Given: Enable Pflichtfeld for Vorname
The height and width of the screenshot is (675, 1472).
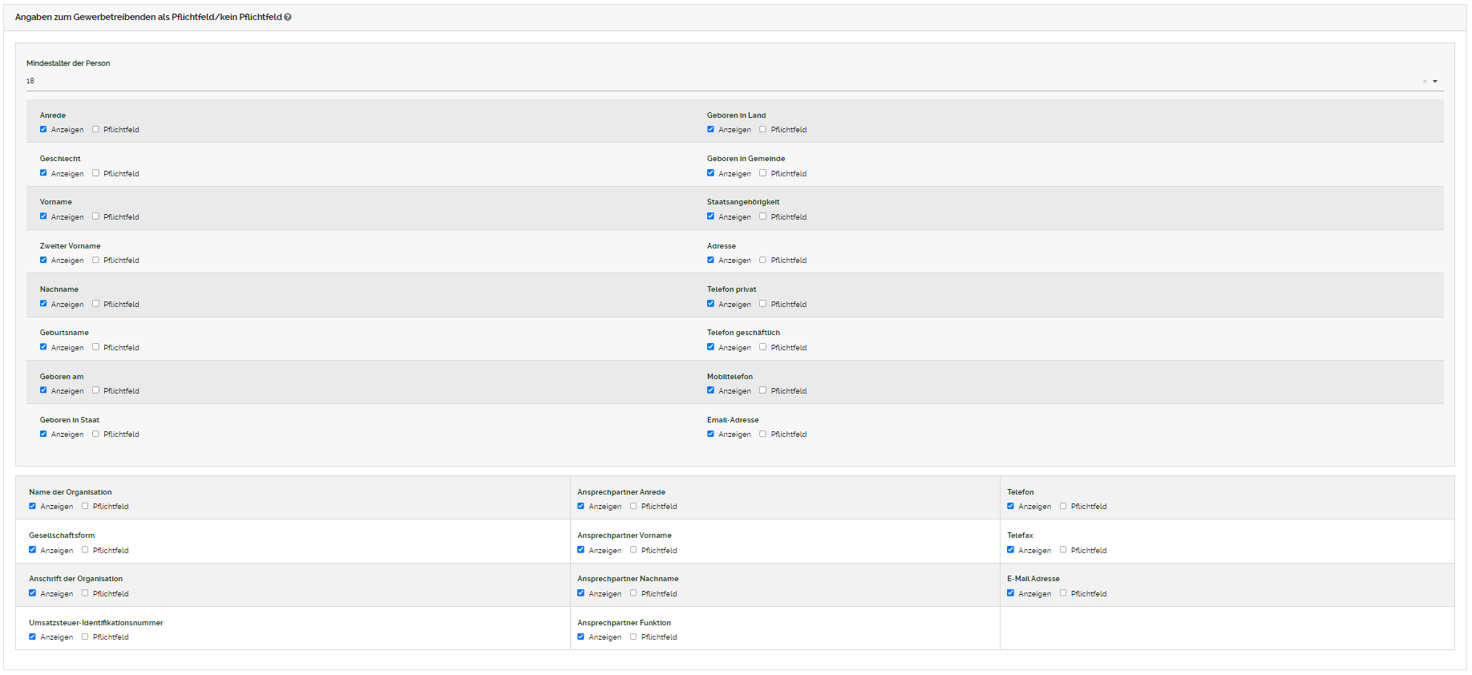Looking at the screenshot, I should tap(95, 216).
